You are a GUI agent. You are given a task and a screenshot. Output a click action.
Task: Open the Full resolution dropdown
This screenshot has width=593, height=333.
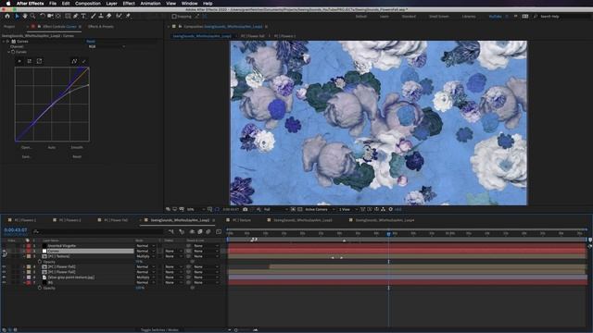pyautogui.click(x=276, y=209)
